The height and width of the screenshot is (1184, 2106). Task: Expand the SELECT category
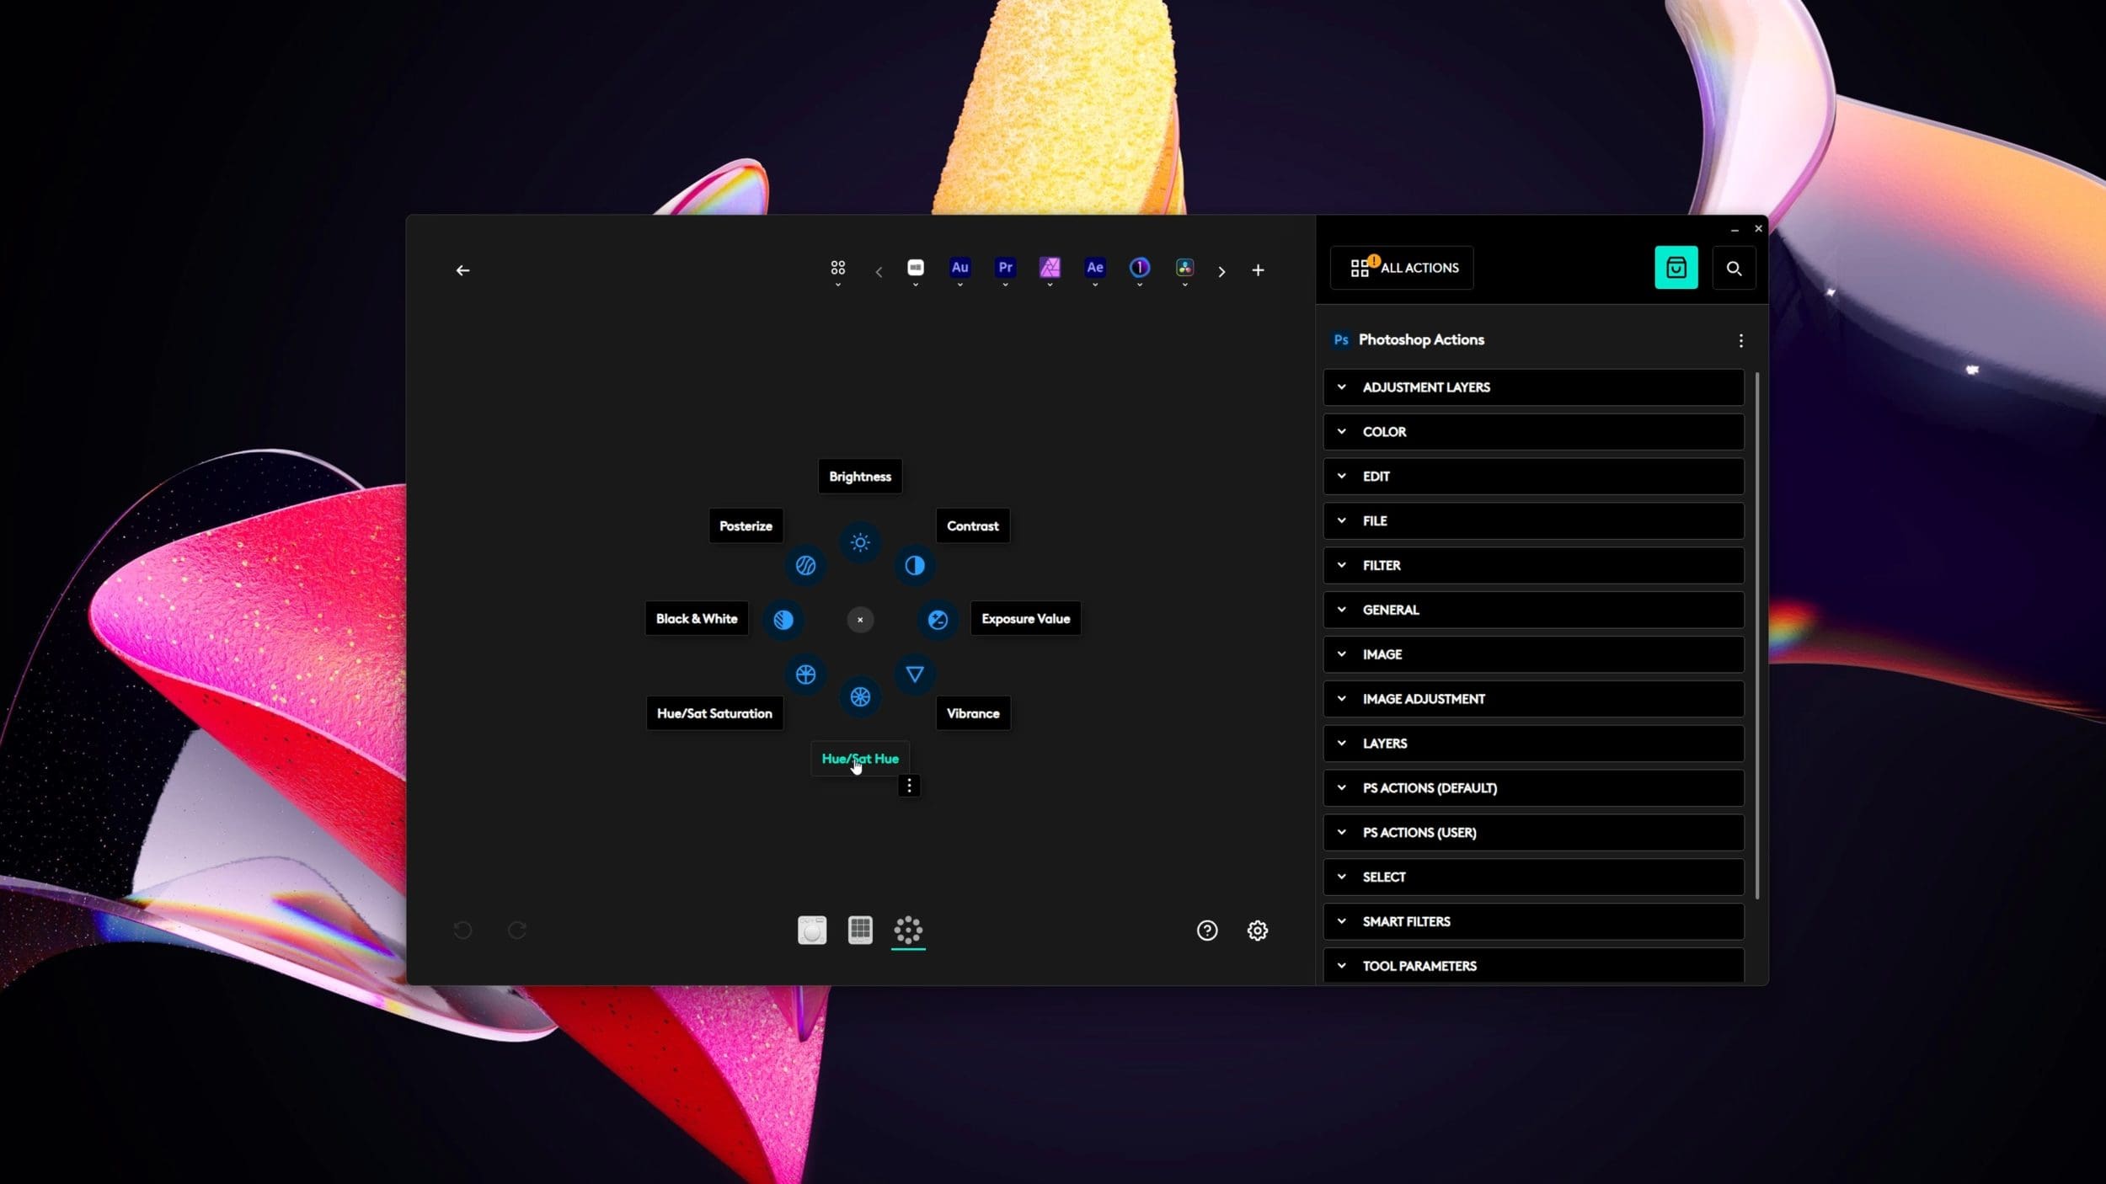[1533, 877]
